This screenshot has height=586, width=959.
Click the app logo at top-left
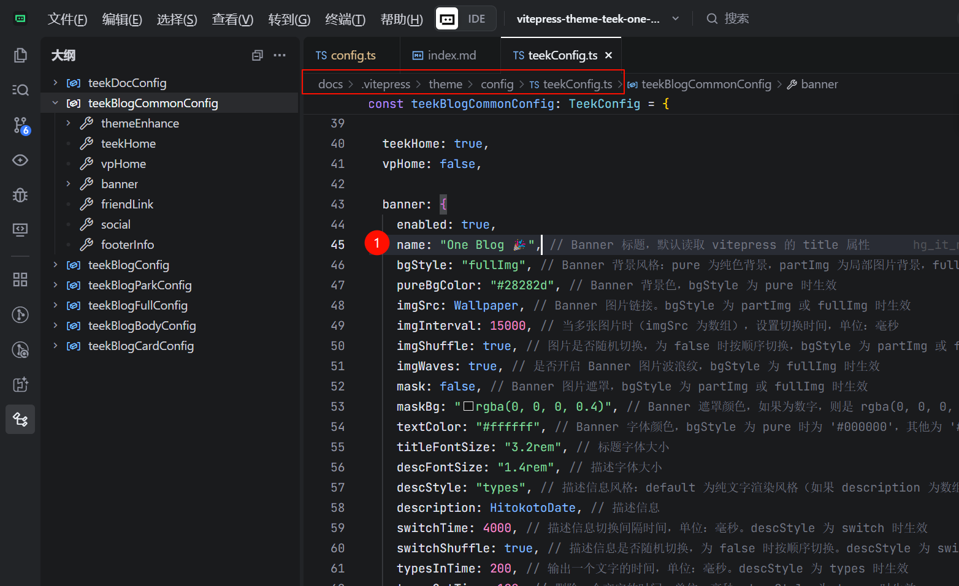click(20, 19)
